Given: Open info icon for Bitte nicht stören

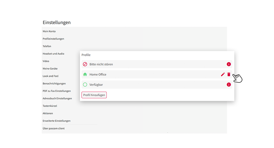Looking at the screenshot, I should [x=229, y=64].
